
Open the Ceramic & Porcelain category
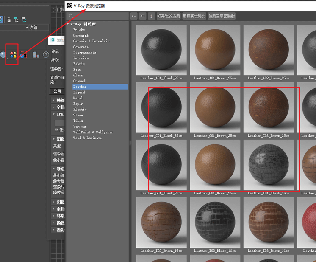pyautogui.click(x=91, y=41)
